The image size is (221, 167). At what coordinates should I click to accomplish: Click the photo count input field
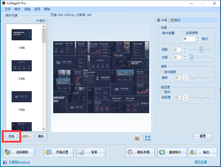[x=189, y=39]
